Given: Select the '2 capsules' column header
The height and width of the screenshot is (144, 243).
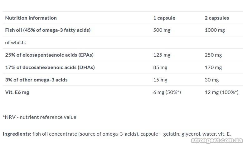Looking at the screenshot, I should pyautogui.click(x=216, y=18).
